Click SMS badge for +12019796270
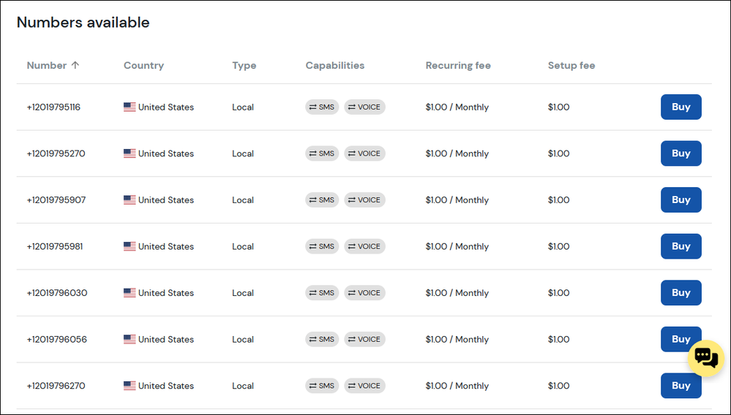 pos(322,386)
